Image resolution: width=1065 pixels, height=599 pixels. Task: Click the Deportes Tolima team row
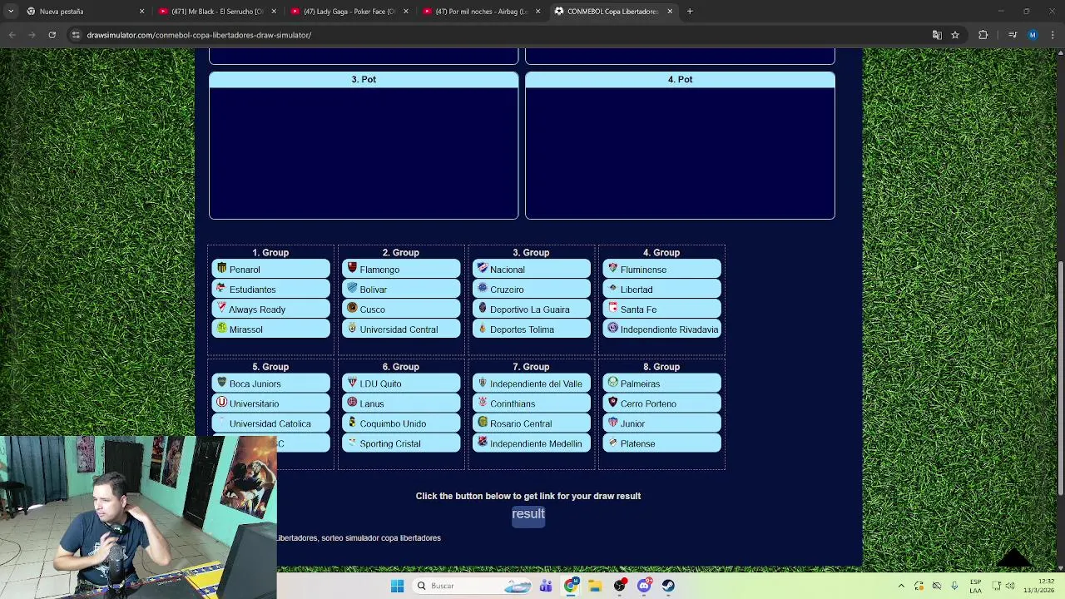532,329
